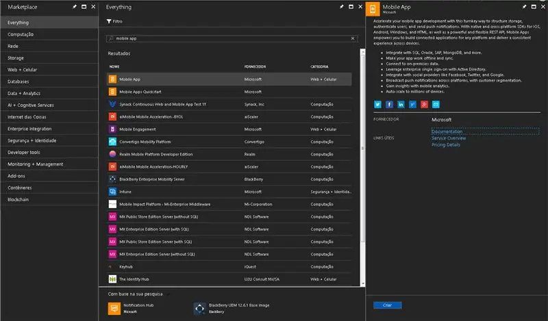Click the mobile app search field
This screenshot has height=321, width=548.
(x=232, y=38)
